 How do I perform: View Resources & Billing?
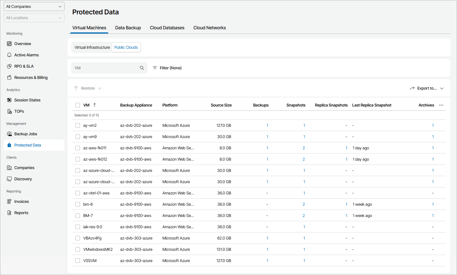coord(31,77)
